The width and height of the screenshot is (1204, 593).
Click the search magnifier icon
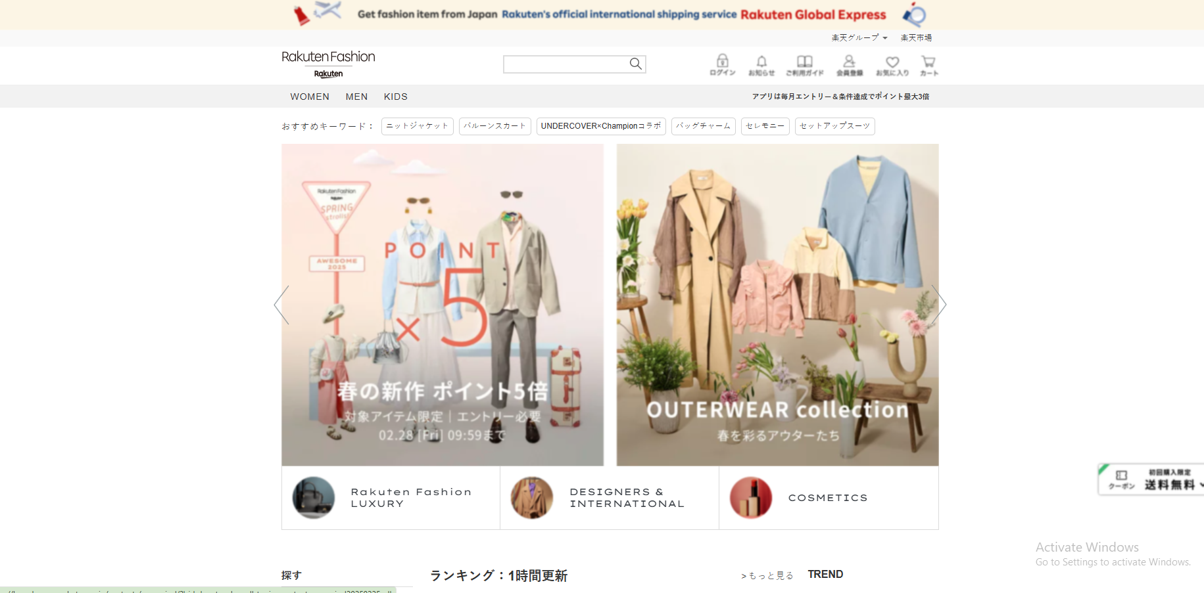coord(635,64)
